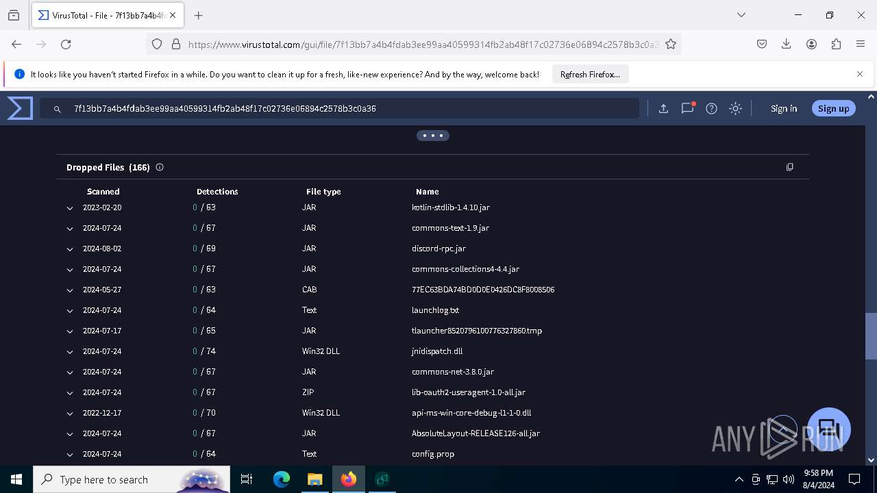Click the Windows Start button

pyautogui.click(x=16, y=479)
